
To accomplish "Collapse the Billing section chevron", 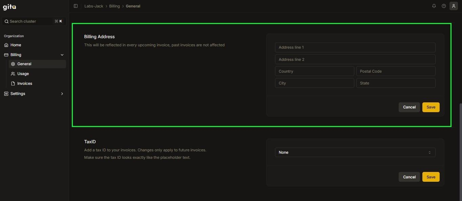I will (62, 55).
